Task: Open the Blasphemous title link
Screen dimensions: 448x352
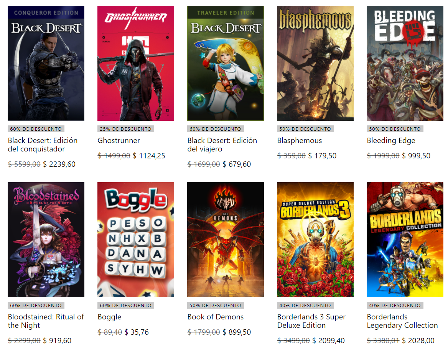Action: tap(300, 141)
